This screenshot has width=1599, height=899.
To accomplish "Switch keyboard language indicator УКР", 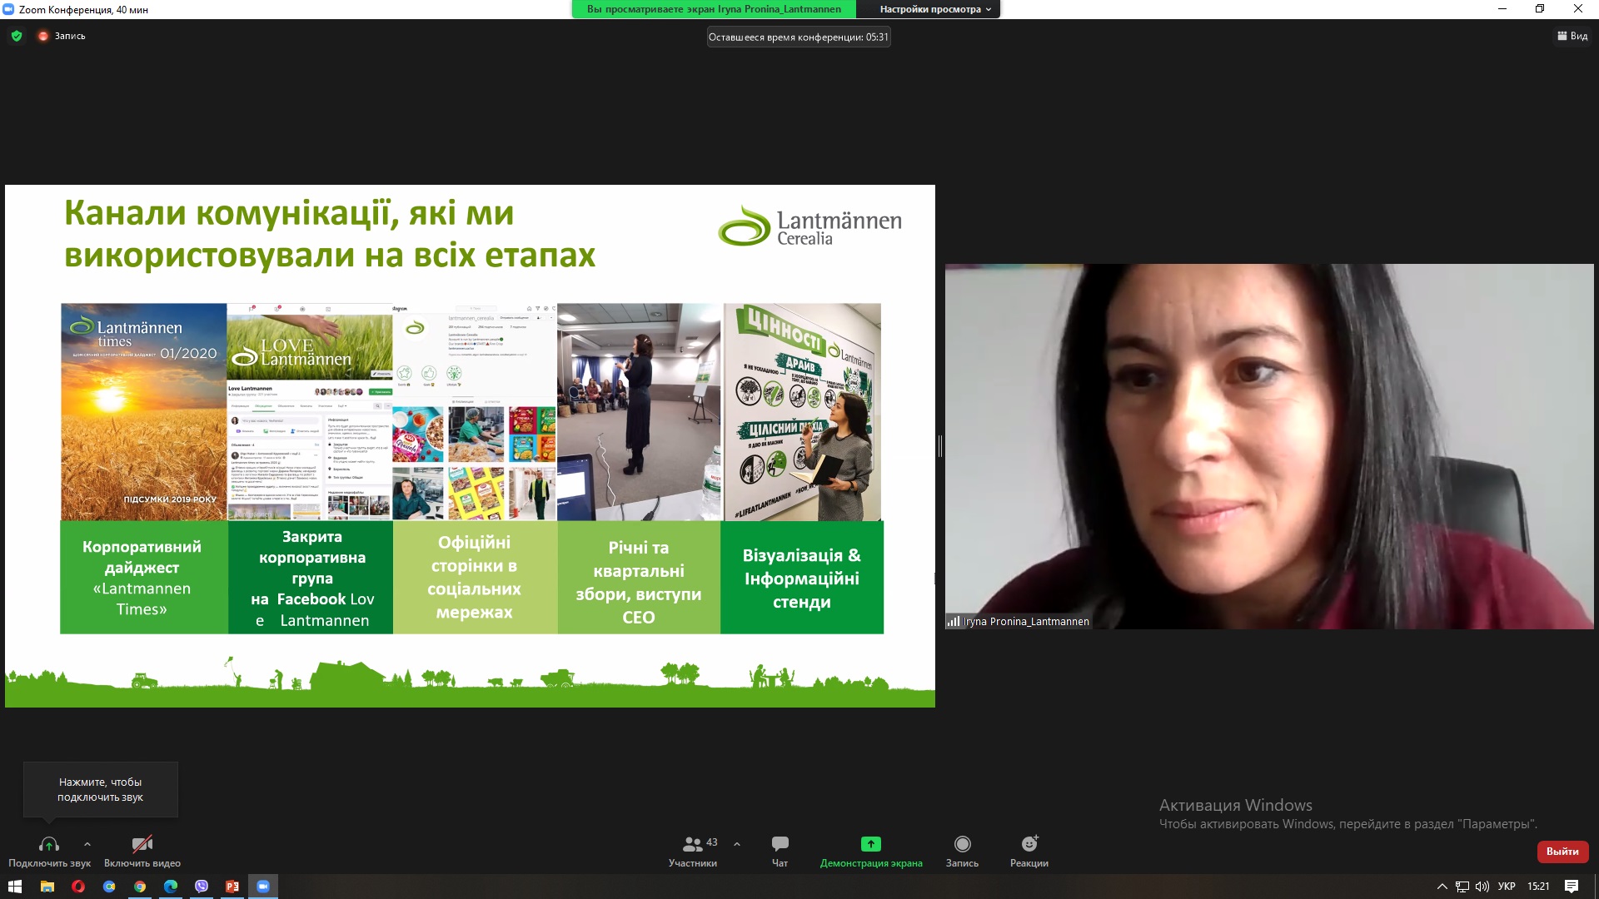I will point(1507,887).
